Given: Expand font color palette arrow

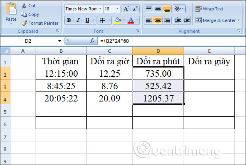Looking at the screenshot, I should pos(137,20).
